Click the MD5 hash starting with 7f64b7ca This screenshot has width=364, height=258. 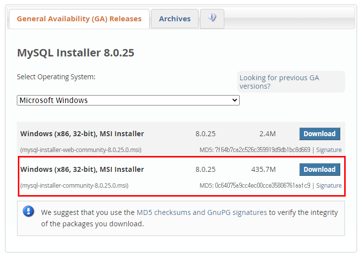click(x=262, y=150)
